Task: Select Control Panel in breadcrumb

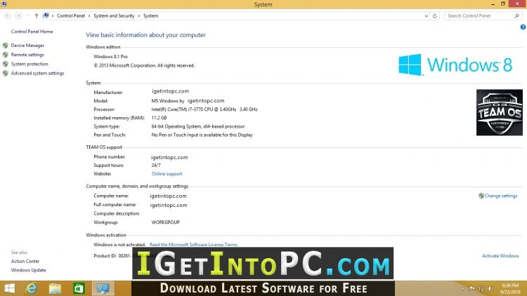Action: click(x=71, y=15)
